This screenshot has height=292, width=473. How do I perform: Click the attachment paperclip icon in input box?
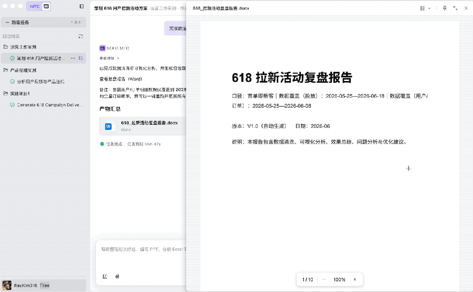coord(117,276)
